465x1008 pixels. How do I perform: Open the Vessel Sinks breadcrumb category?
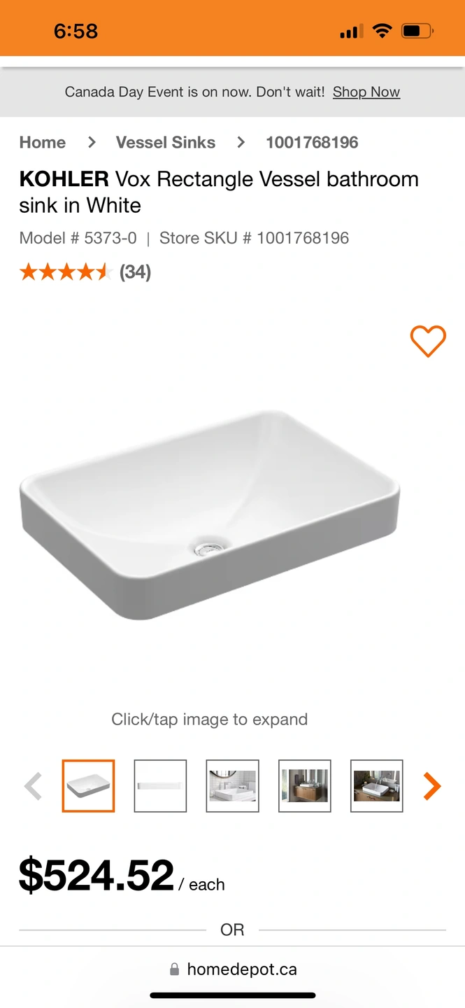coord(166,142)
